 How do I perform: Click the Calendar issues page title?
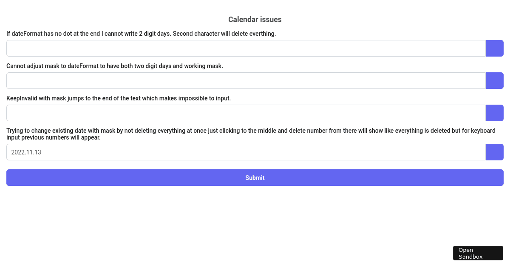255,19
